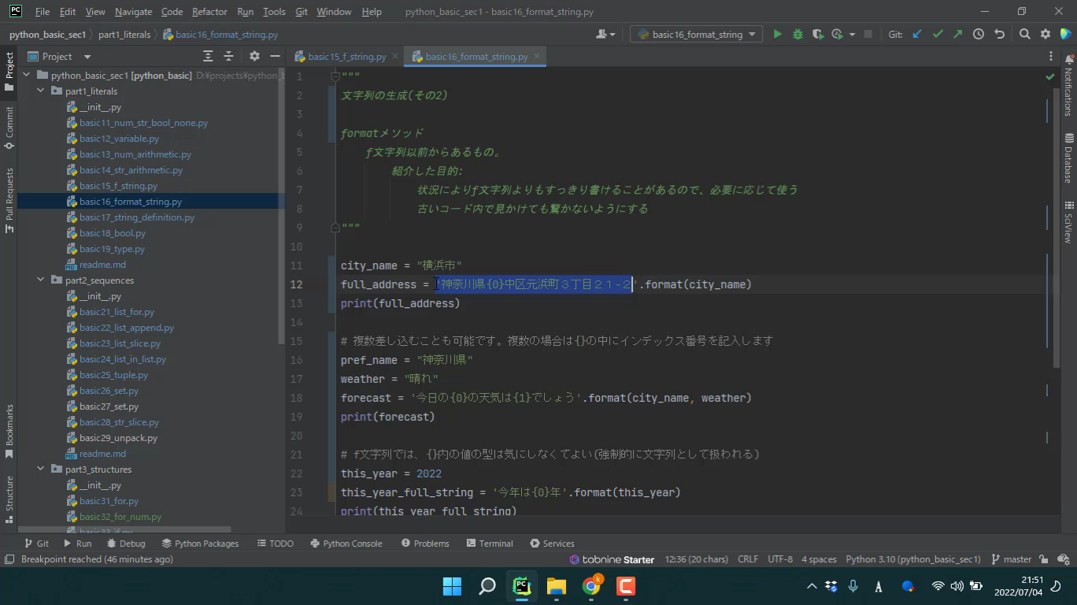Click the Search Everywhere magnifier icon

pos(1024,34)
